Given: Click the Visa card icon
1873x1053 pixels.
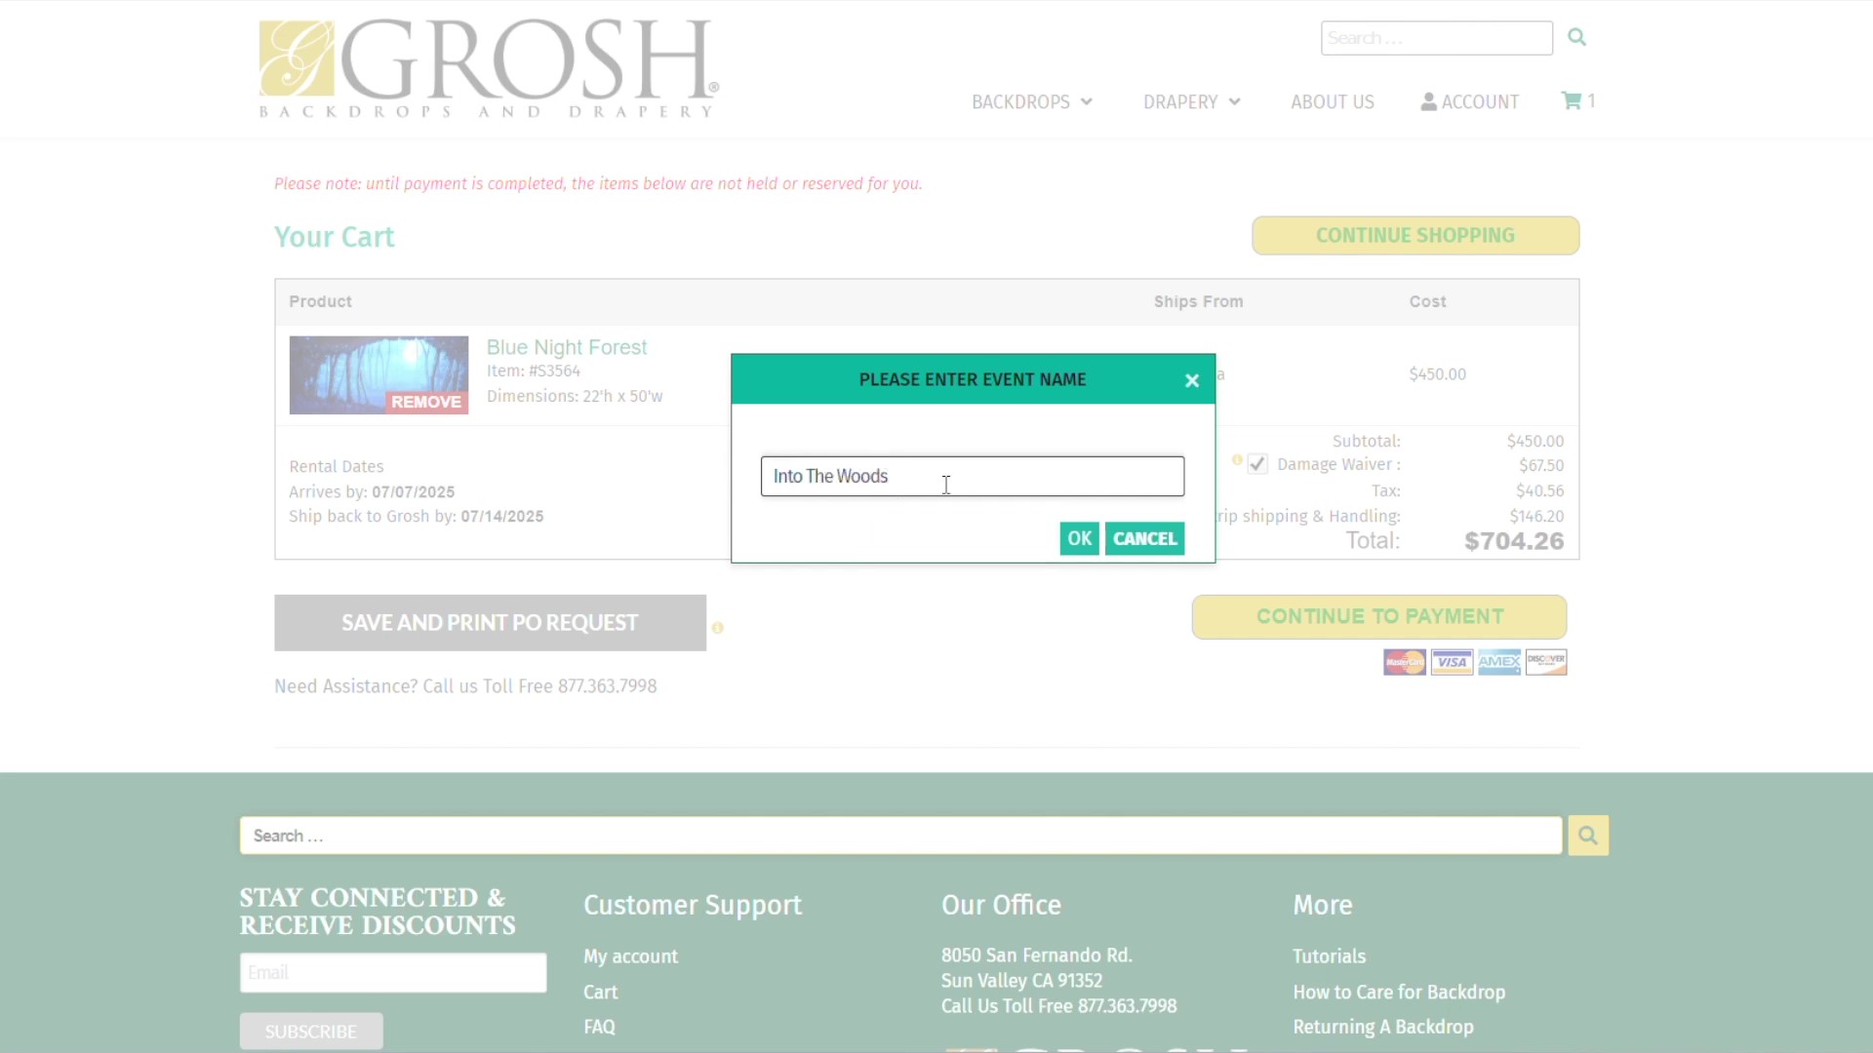Looking at the screenshot, I should point(1452,663).
